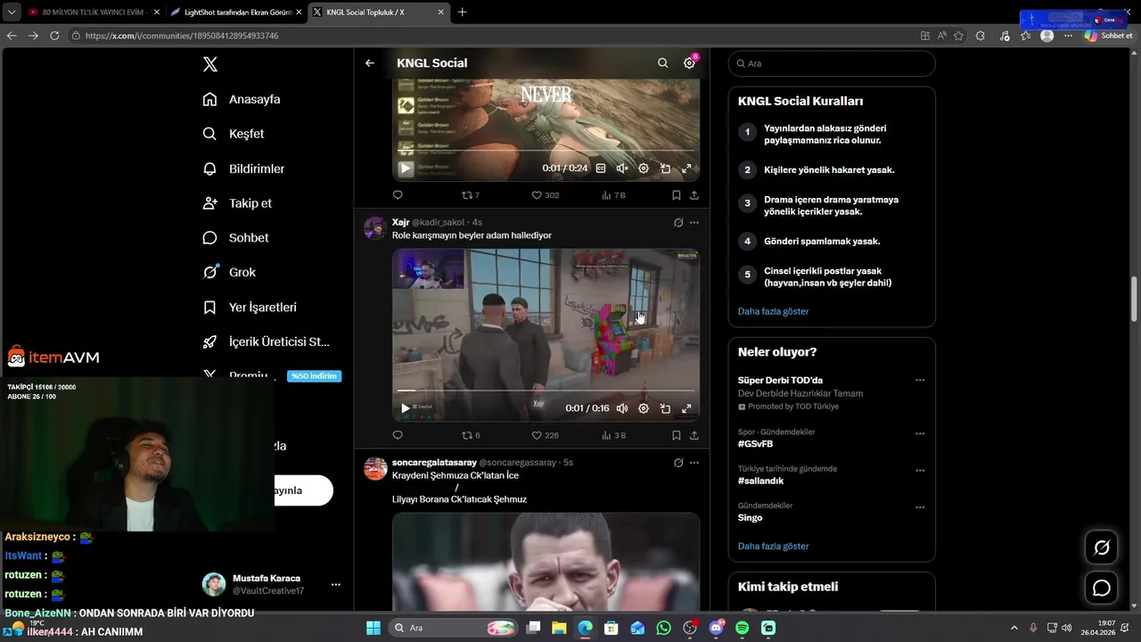
Task: Search within KNGL Social community
Action: click(x=662, y=63)
